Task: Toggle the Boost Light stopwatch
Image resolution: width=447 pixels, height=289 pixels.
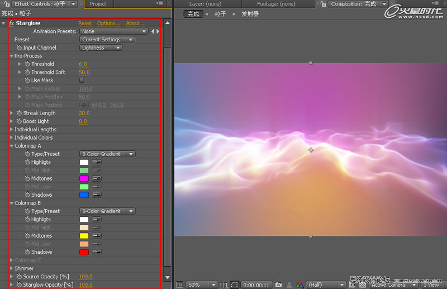Action: (19, 121)
